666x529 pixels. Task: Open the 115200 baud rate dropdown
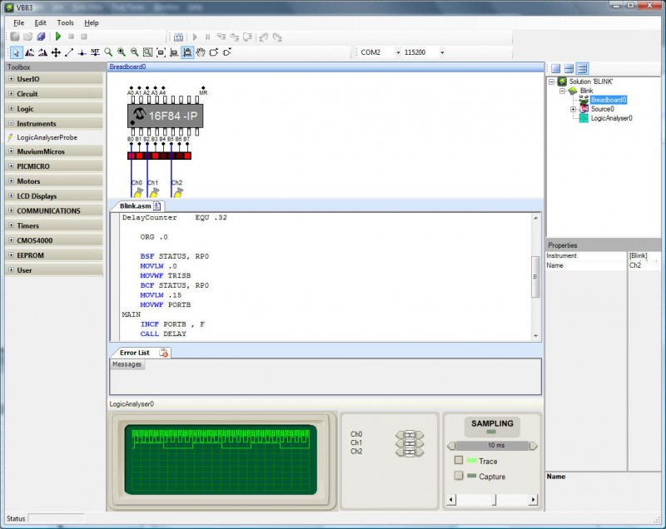pyautogui.click(x=441, y=52)
